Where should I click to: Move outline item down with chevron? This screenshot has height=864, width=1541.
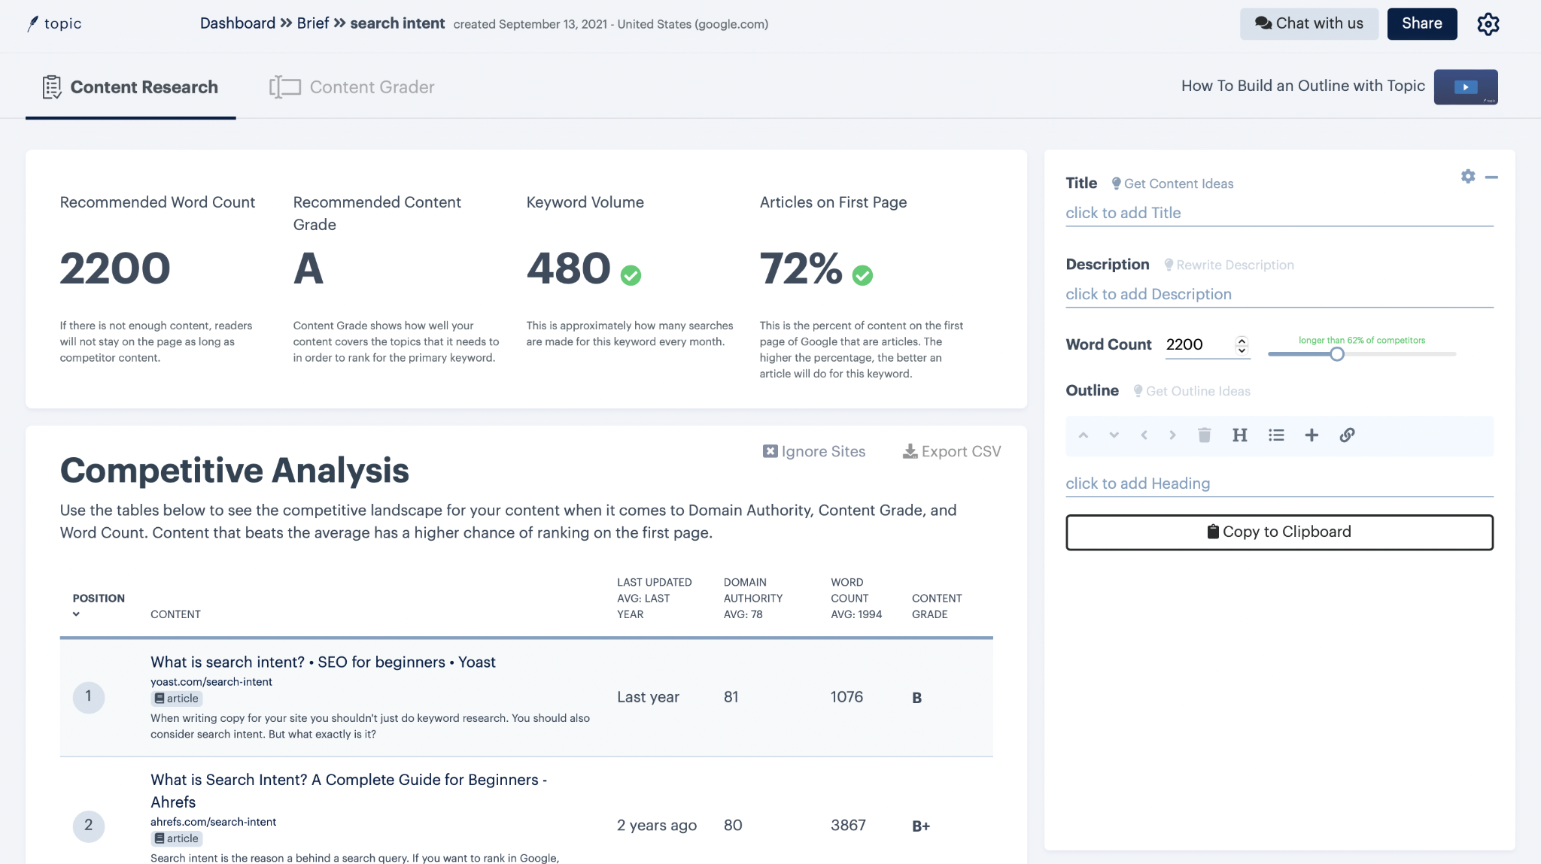pos(1114,435)
